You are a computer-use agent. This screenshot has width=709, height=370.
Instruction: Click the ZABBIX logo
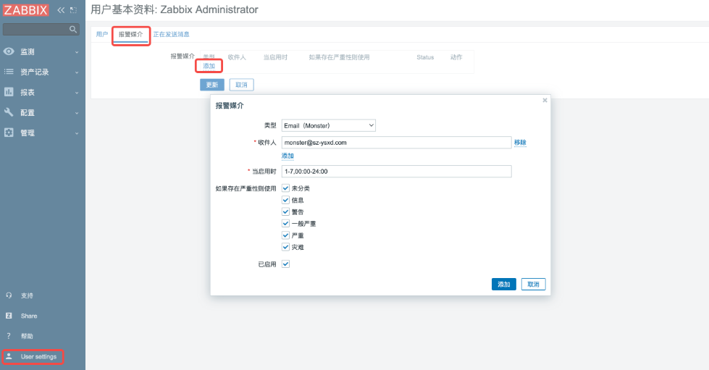(26, 10)
